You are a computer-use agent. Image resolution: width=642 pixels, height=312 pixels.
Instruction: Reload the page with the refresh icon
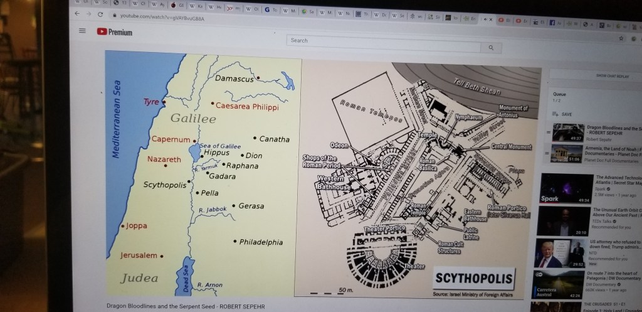coord(100,14)
